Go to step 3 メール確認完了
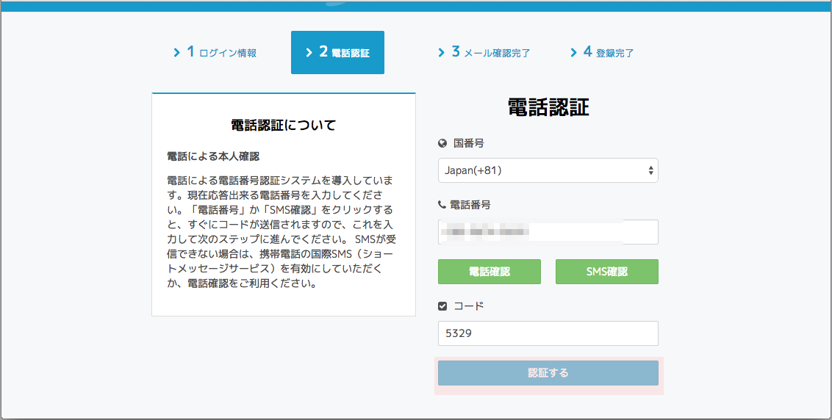 484,52
